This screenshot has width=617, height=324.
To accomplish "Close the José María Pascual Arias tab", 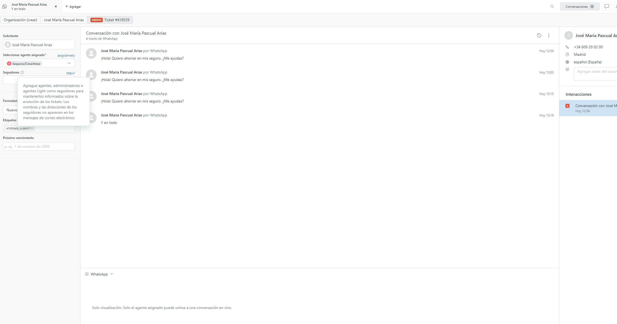I will (x=56, y=6).
